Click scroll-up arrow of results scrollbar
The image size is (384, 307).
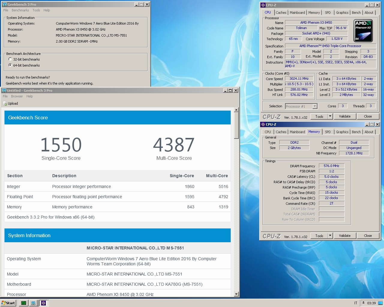tap(236, 110)
